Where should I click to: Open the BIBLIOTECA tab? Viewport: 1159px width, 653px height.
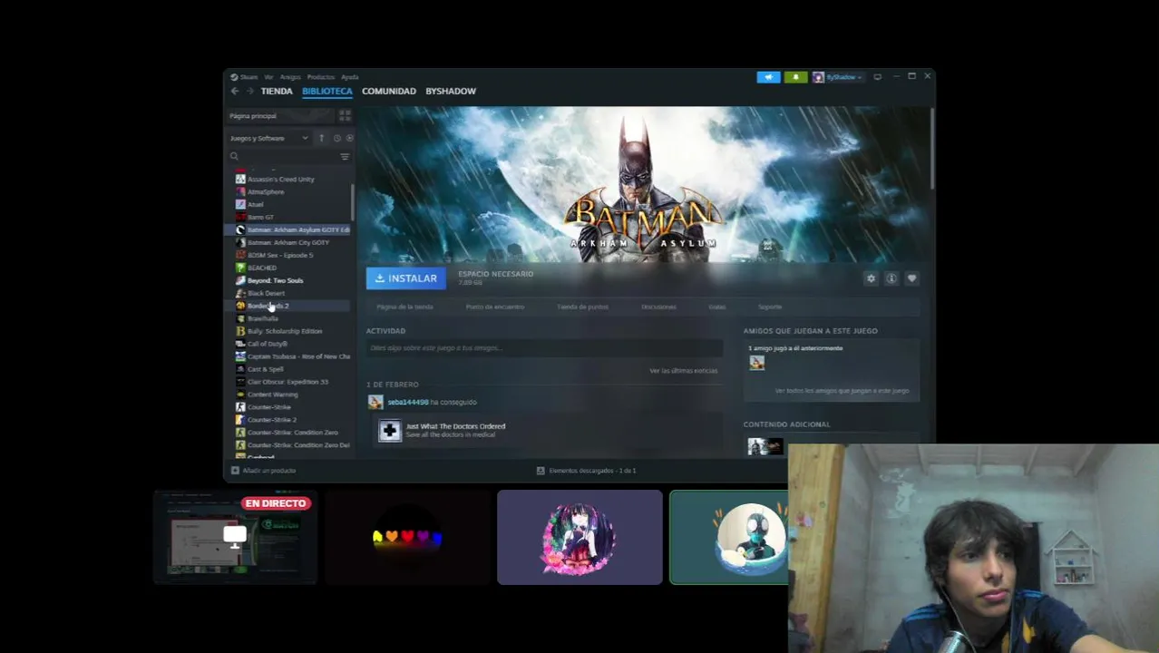pyautogui.click(x=327, y=91)
